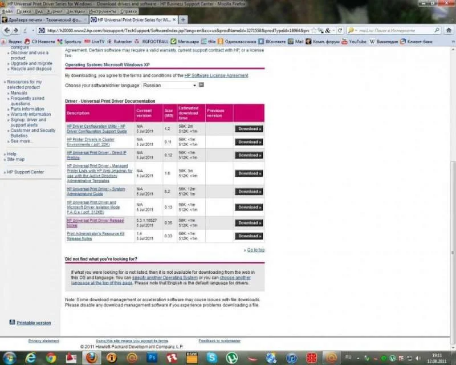Open the ВКонтакте bookmark
Image resolution: width=456 pixels, height=365 pixels.
coord(272,42)
